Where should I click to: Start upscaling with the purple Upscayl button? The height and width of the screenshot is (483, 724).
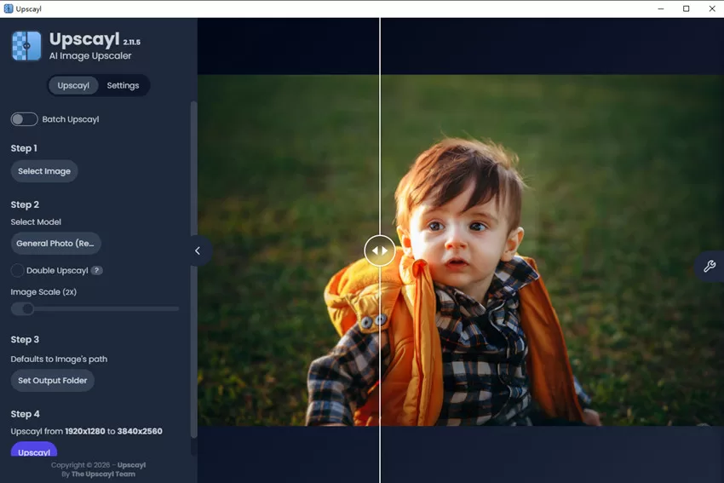tap(34, 451)
